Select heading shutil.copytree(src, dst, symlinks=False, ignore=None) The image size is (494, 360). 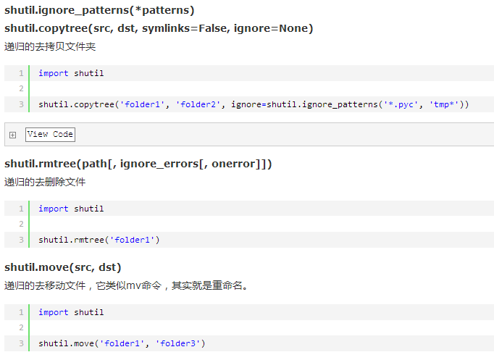point(159,28)
